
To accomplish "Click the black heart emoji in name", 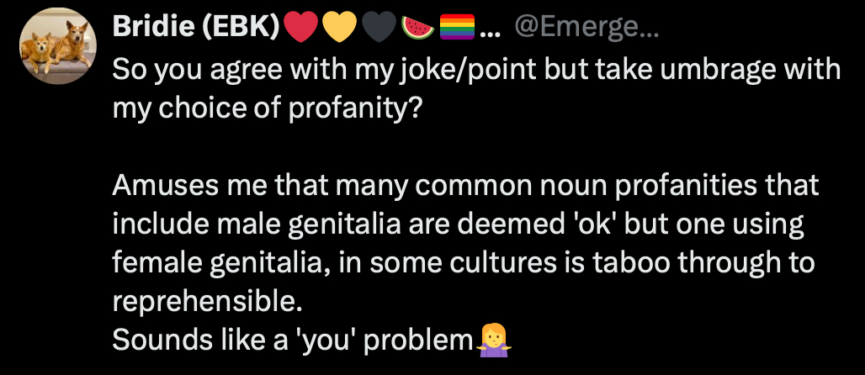I will [x=378, y=30].
